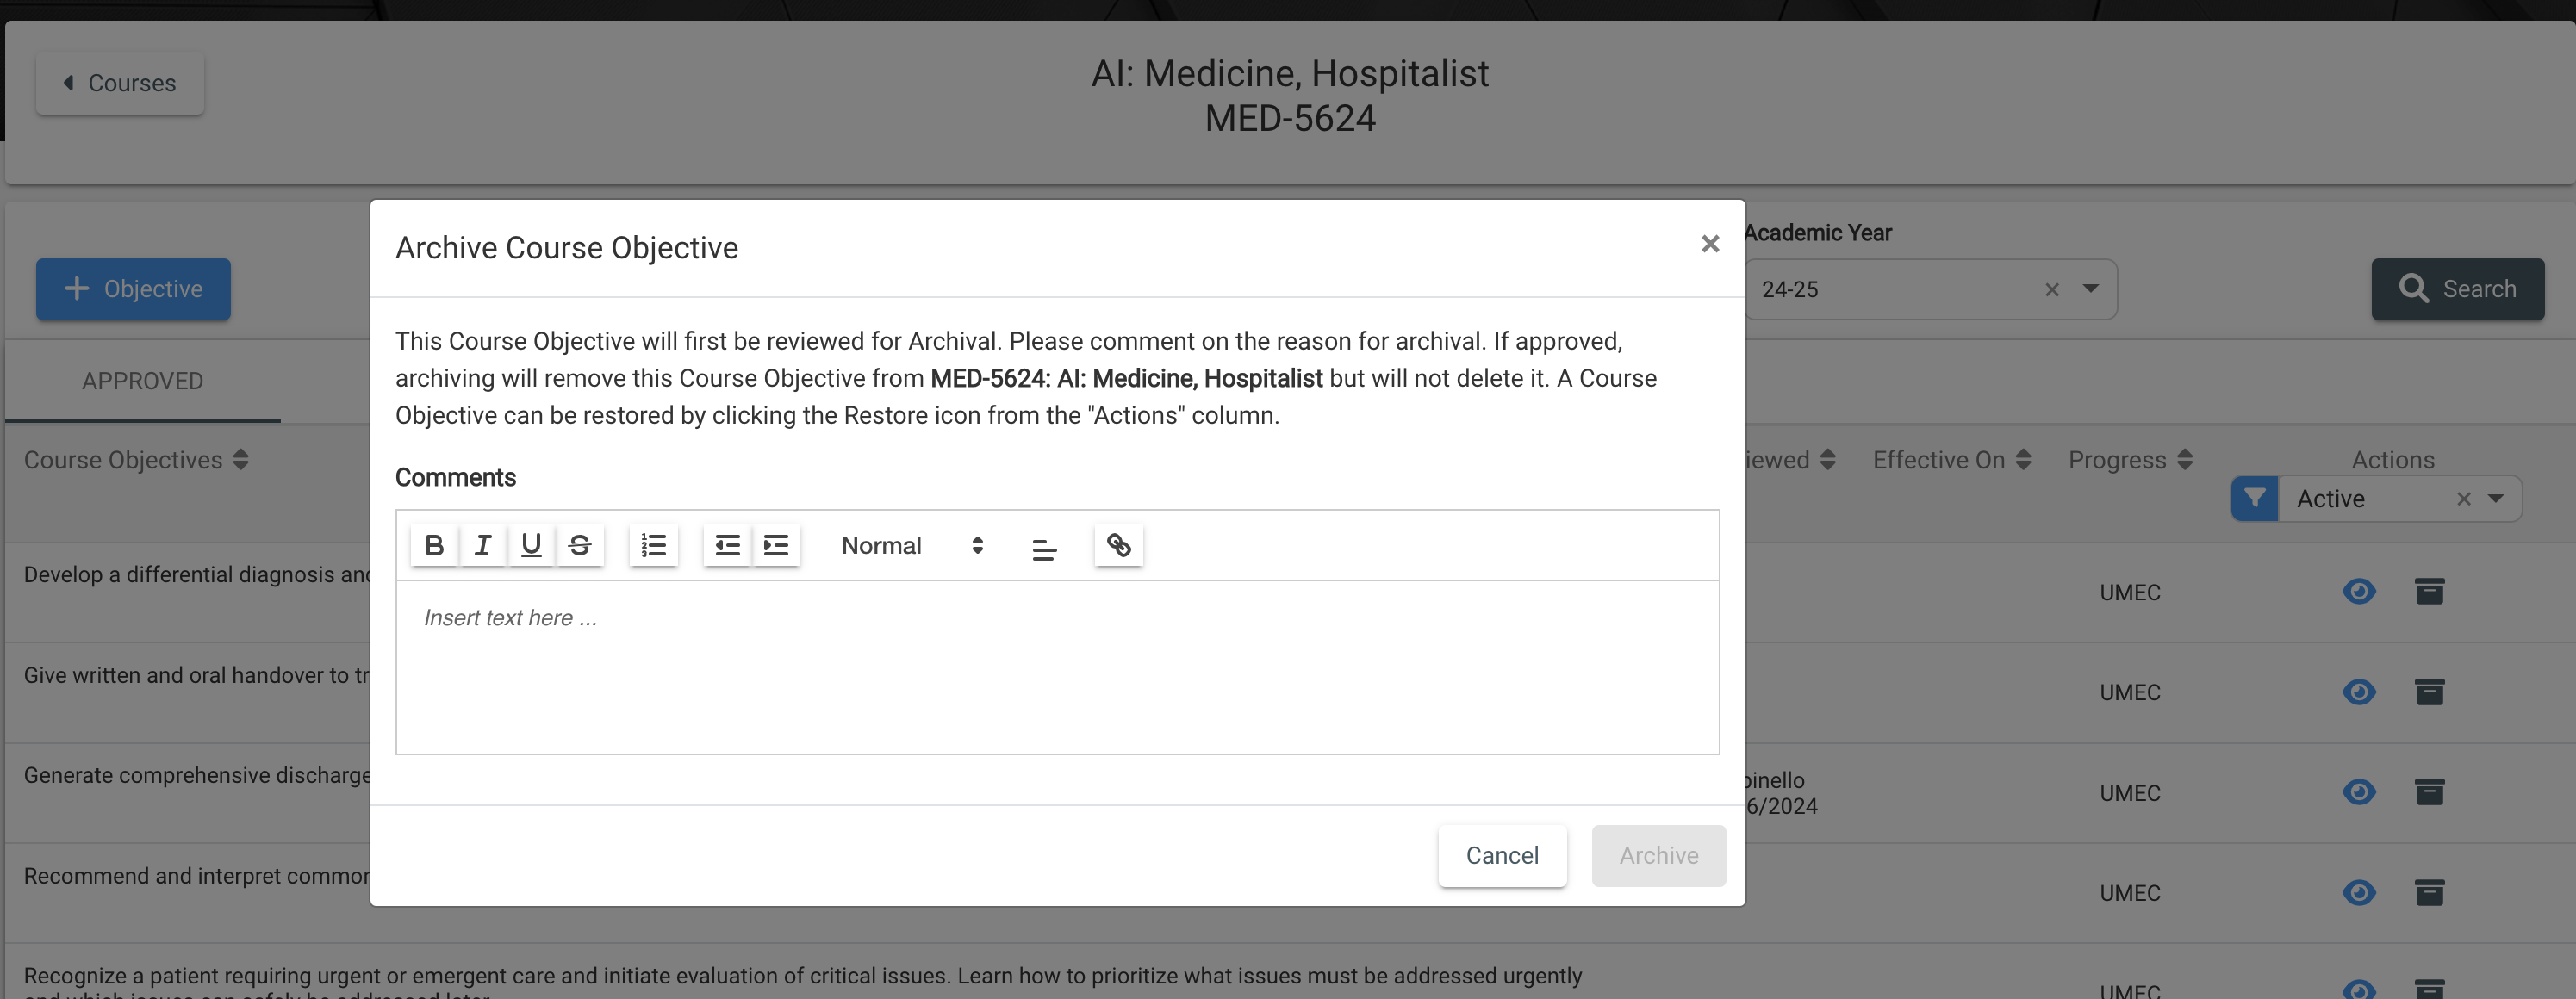The image size is (2576, 999).
Task: Cancel the archive dialog
Action: pos(1502,855)
